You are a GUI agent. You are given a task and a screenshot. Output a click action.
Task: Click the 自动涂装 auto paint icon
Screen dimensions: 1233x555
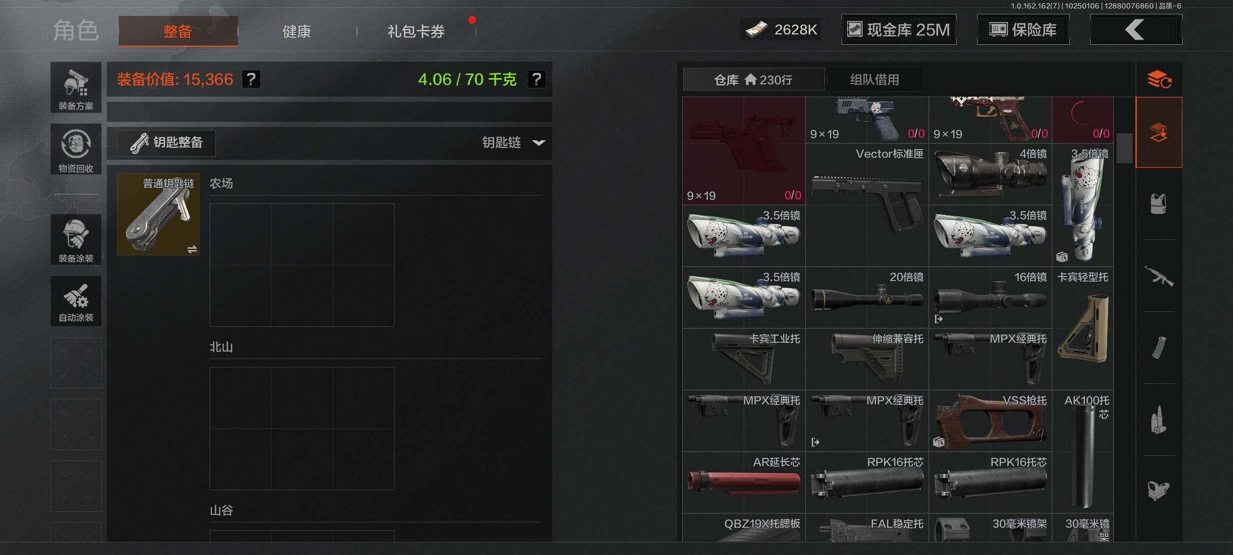pos(76,301)
